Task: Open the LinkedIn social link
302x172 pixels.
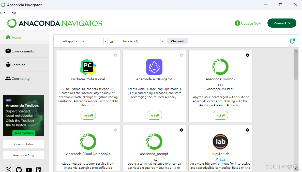Action: point(39,170)
